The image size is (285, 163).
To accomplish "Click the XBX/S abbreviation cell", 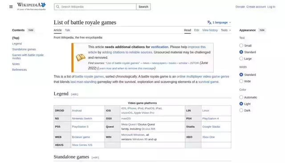I will [x=62, y=145].
